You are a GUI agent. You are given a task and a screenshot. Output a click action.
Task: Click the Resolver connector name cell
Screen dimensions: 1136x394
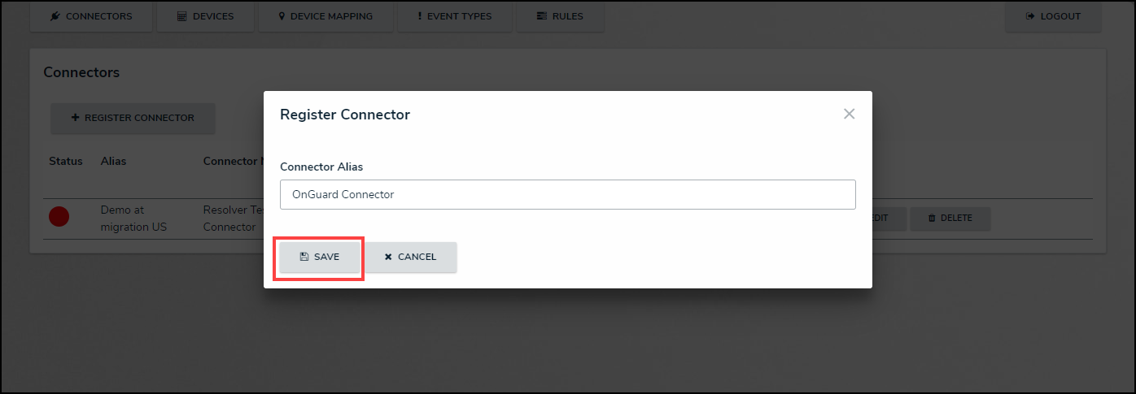[231, 219]
